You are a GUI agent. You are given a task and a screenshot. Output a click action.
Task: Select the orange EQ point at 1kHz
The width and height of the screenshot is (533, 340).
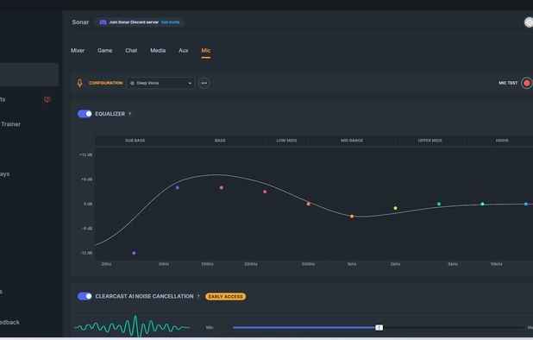pos(352,217)
